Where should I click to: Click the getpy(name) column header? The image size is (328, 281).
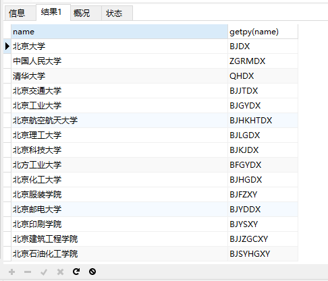[263, 32]
